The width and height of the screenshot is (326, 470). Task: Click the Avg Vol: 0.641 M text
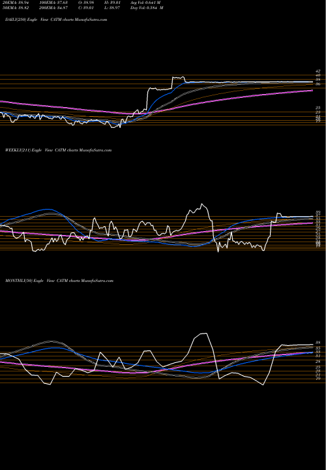point(145,3)
